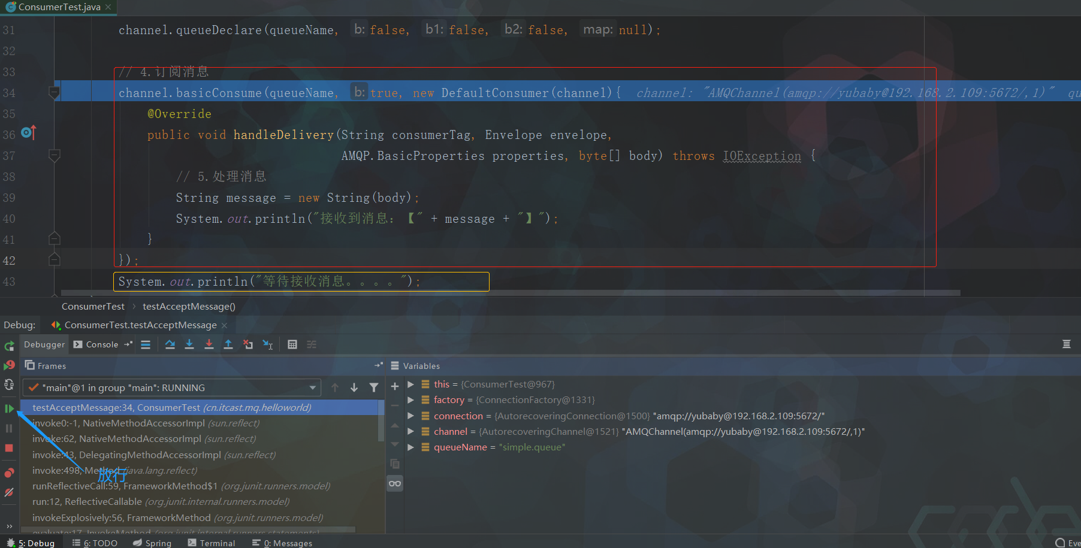This screenshot has height=548, width=1081.
Task: Expand the 'connection' variable node
Action: pos(410,416)
